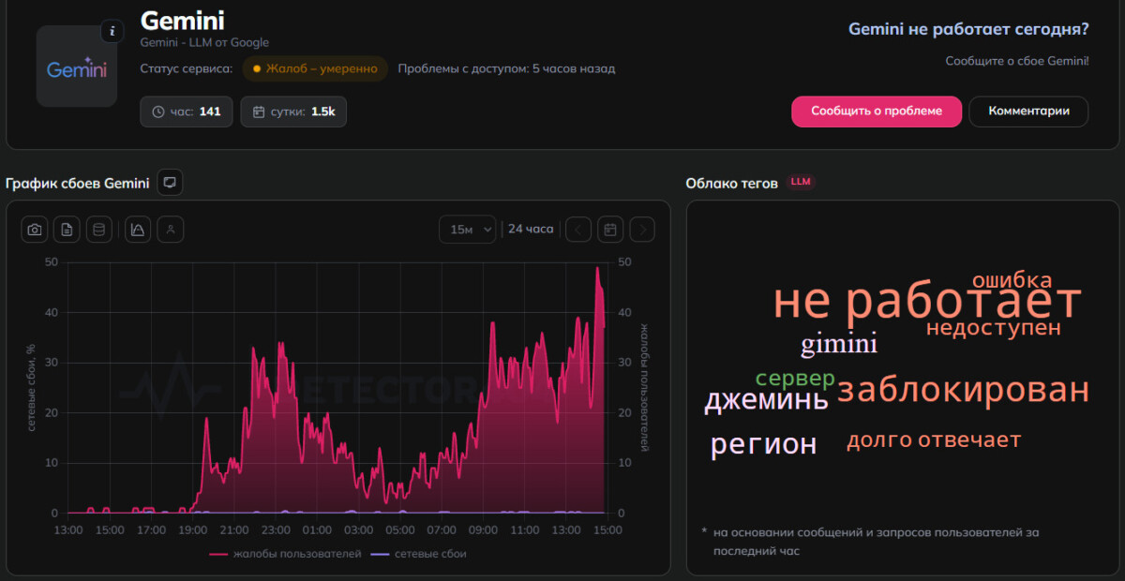
Task: Select the сервер tag in the cloud
Action: (x=795, y=380)
